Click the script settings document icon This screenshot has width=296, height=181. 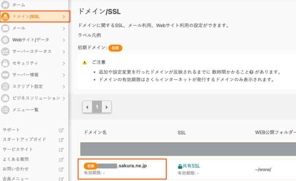[x=5, y=86]
